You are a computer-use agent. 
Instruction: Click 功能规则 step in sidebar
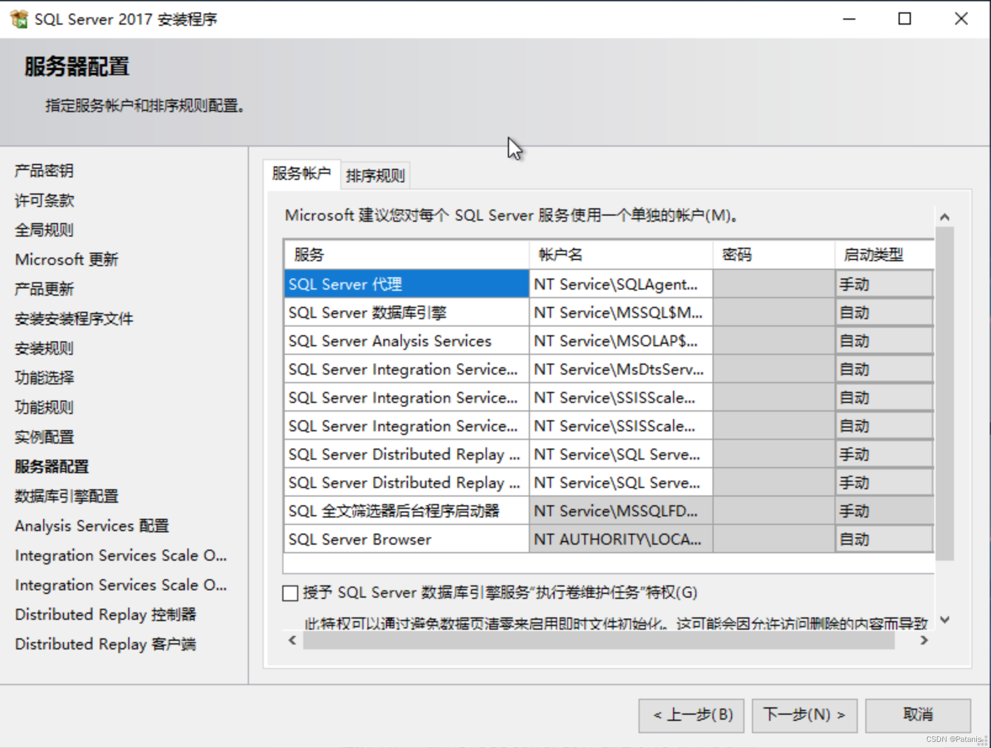44,407
